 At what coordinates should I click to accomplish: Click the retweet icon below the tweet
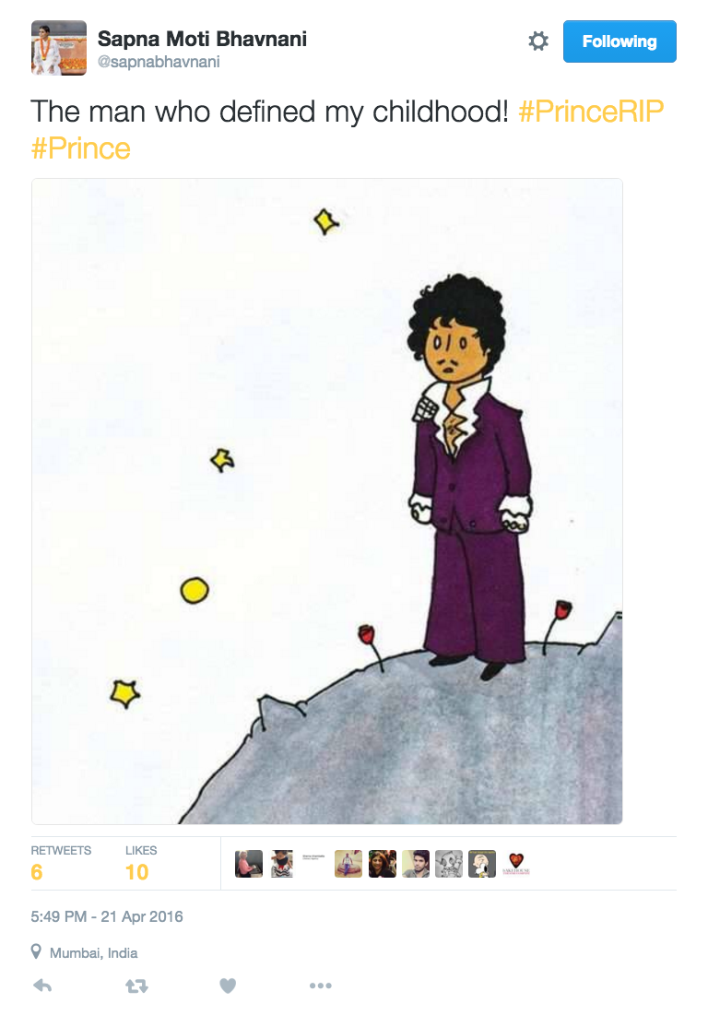click(136, 985)
